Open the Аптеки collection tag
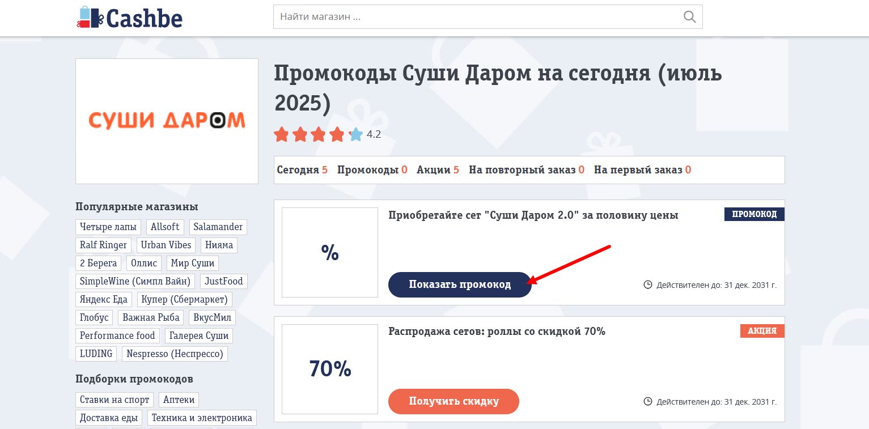This screenshot has width=869, height=429. (179, 400)
